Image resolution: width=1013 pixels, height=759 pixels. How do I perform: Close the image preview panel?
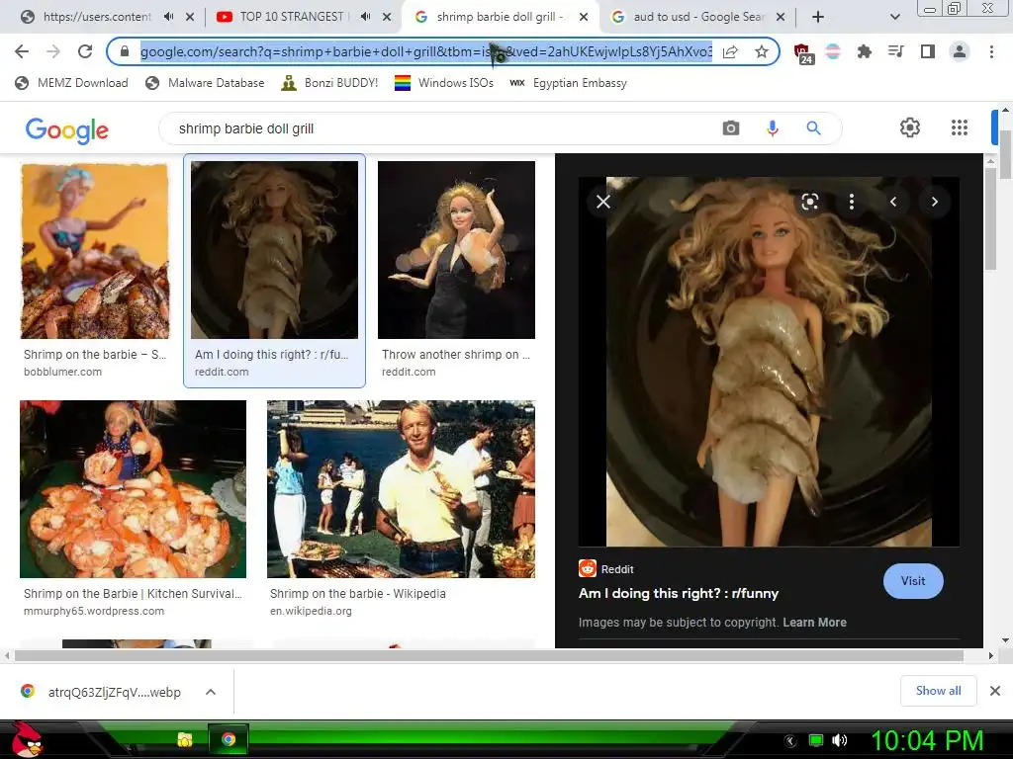click(603, 202)
